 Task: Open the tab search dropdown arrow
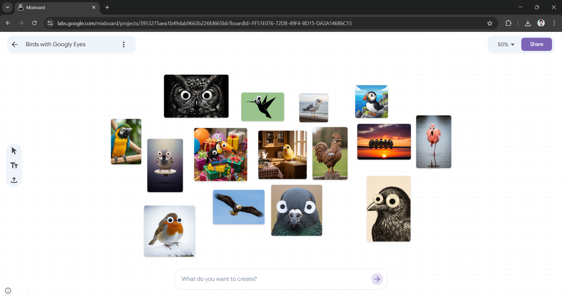point(7,7)
